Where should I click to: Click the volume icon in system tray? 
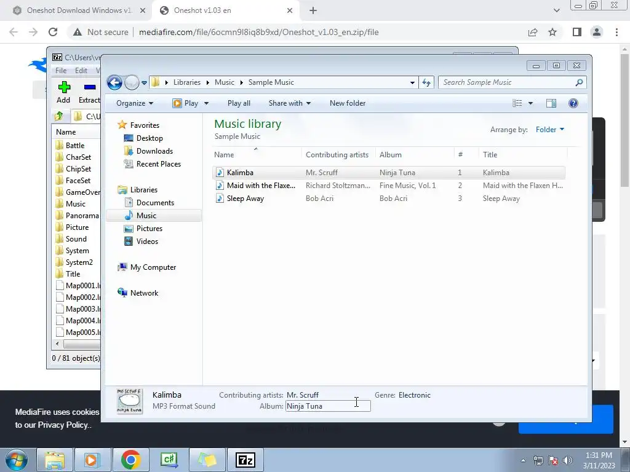click(568, 460)
